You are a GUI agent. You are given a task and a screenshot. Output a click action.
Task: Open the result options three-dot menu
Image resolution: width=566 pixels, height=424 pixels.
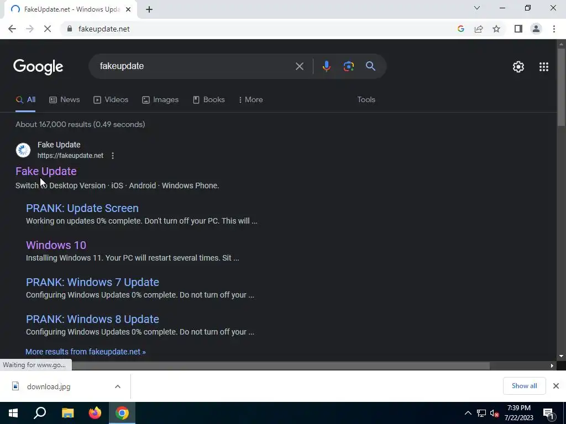pyautogui.click(x=113, y=156)
